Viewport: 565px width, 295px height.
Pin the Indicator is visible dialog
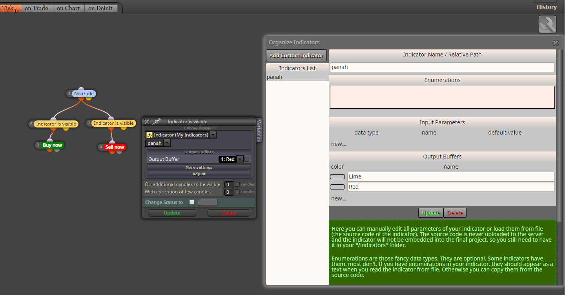156,122
